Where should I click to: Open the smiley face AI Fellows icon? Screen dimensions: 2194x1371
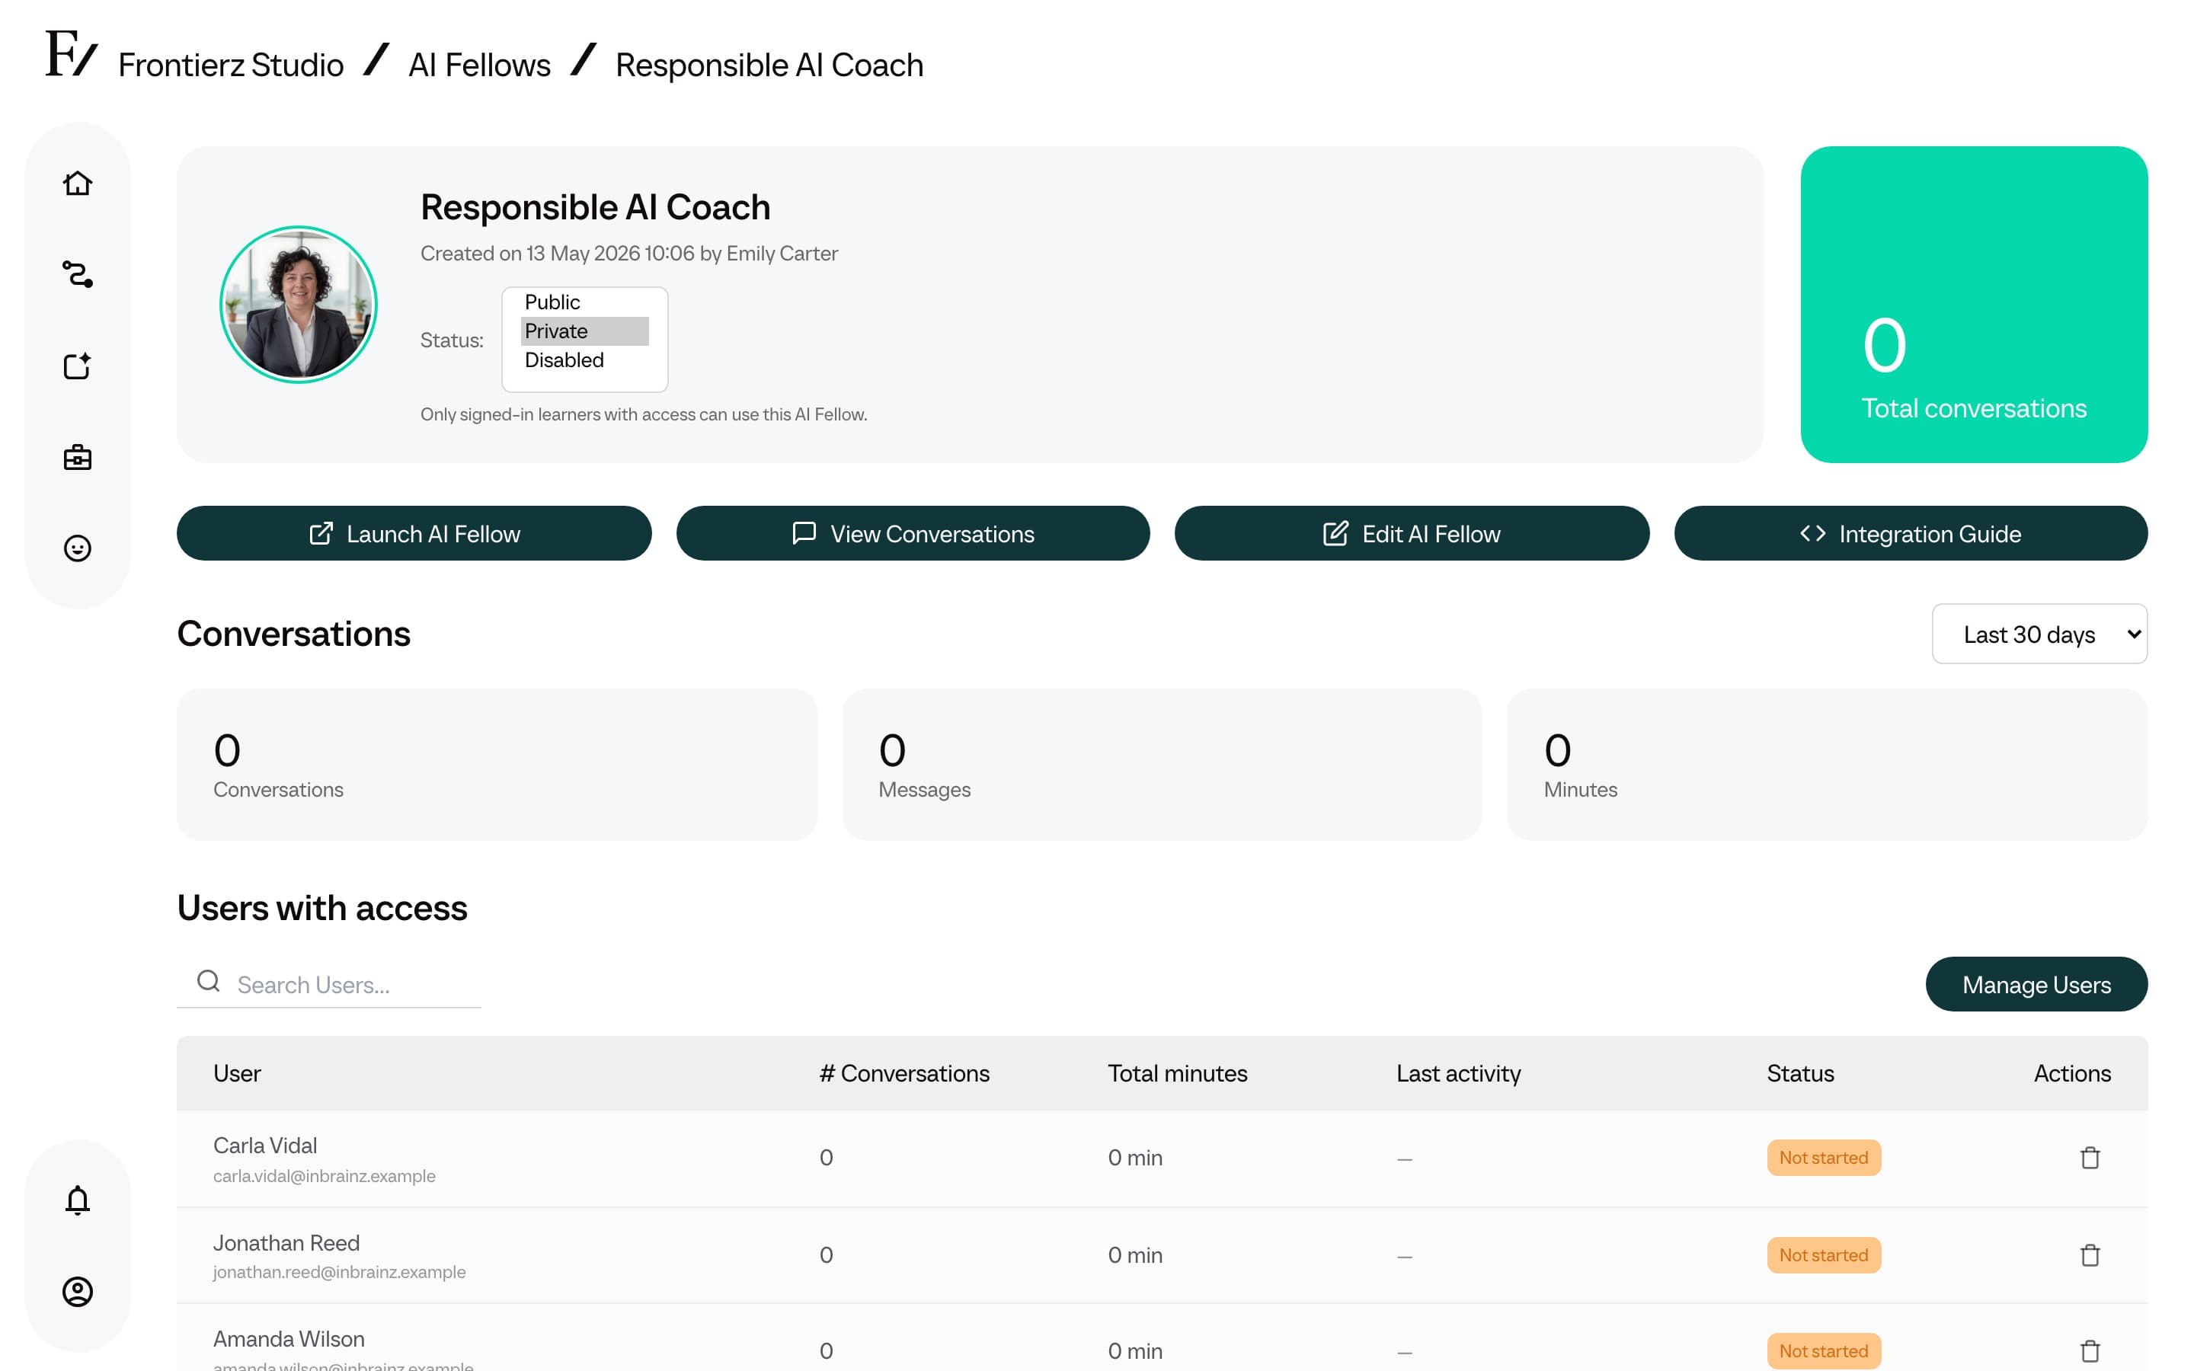pyautogui.click(x=77, y=548)
